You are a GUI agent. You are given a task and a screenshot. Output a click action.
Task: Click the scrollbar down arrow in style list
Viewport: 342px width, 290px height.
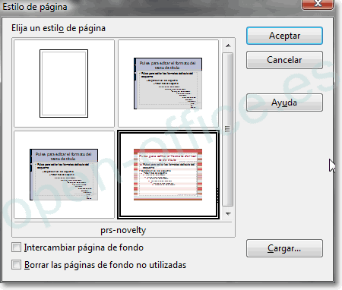(228, 214)
